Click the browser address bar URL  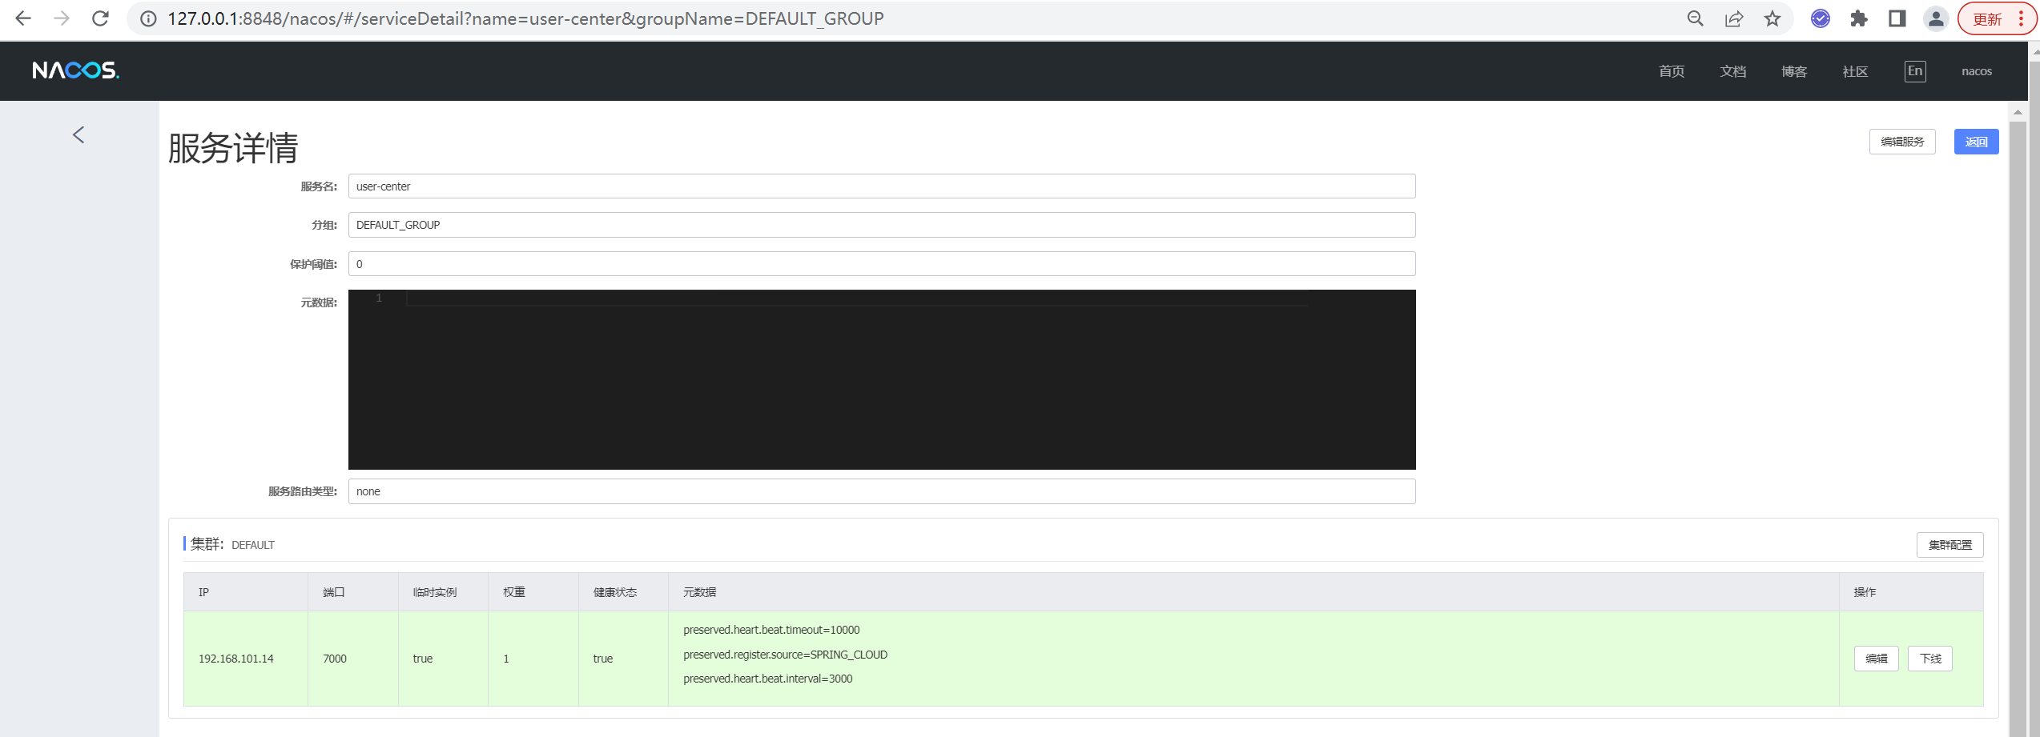pyautogui.click(x=525, y=18)
